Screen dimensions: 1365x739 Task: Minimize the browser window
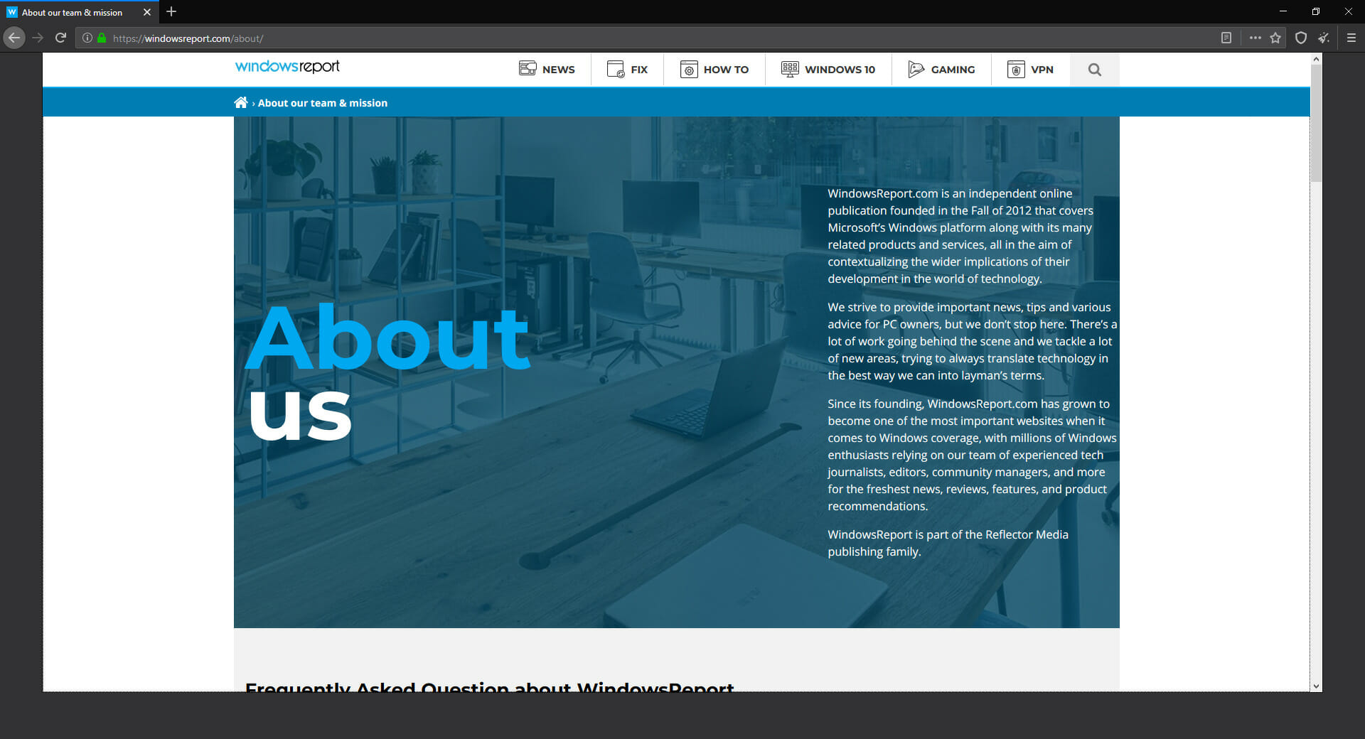[x=1283, y=11]
